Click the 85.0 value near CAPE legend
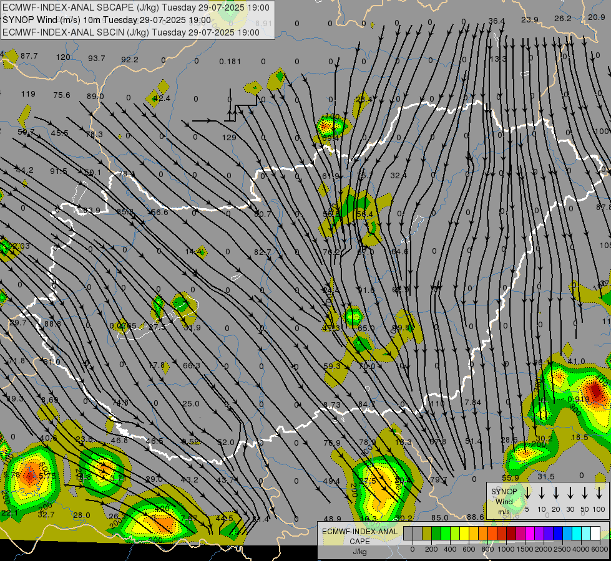The width and height of the screenshot is (611, 561). pos(439,518)
